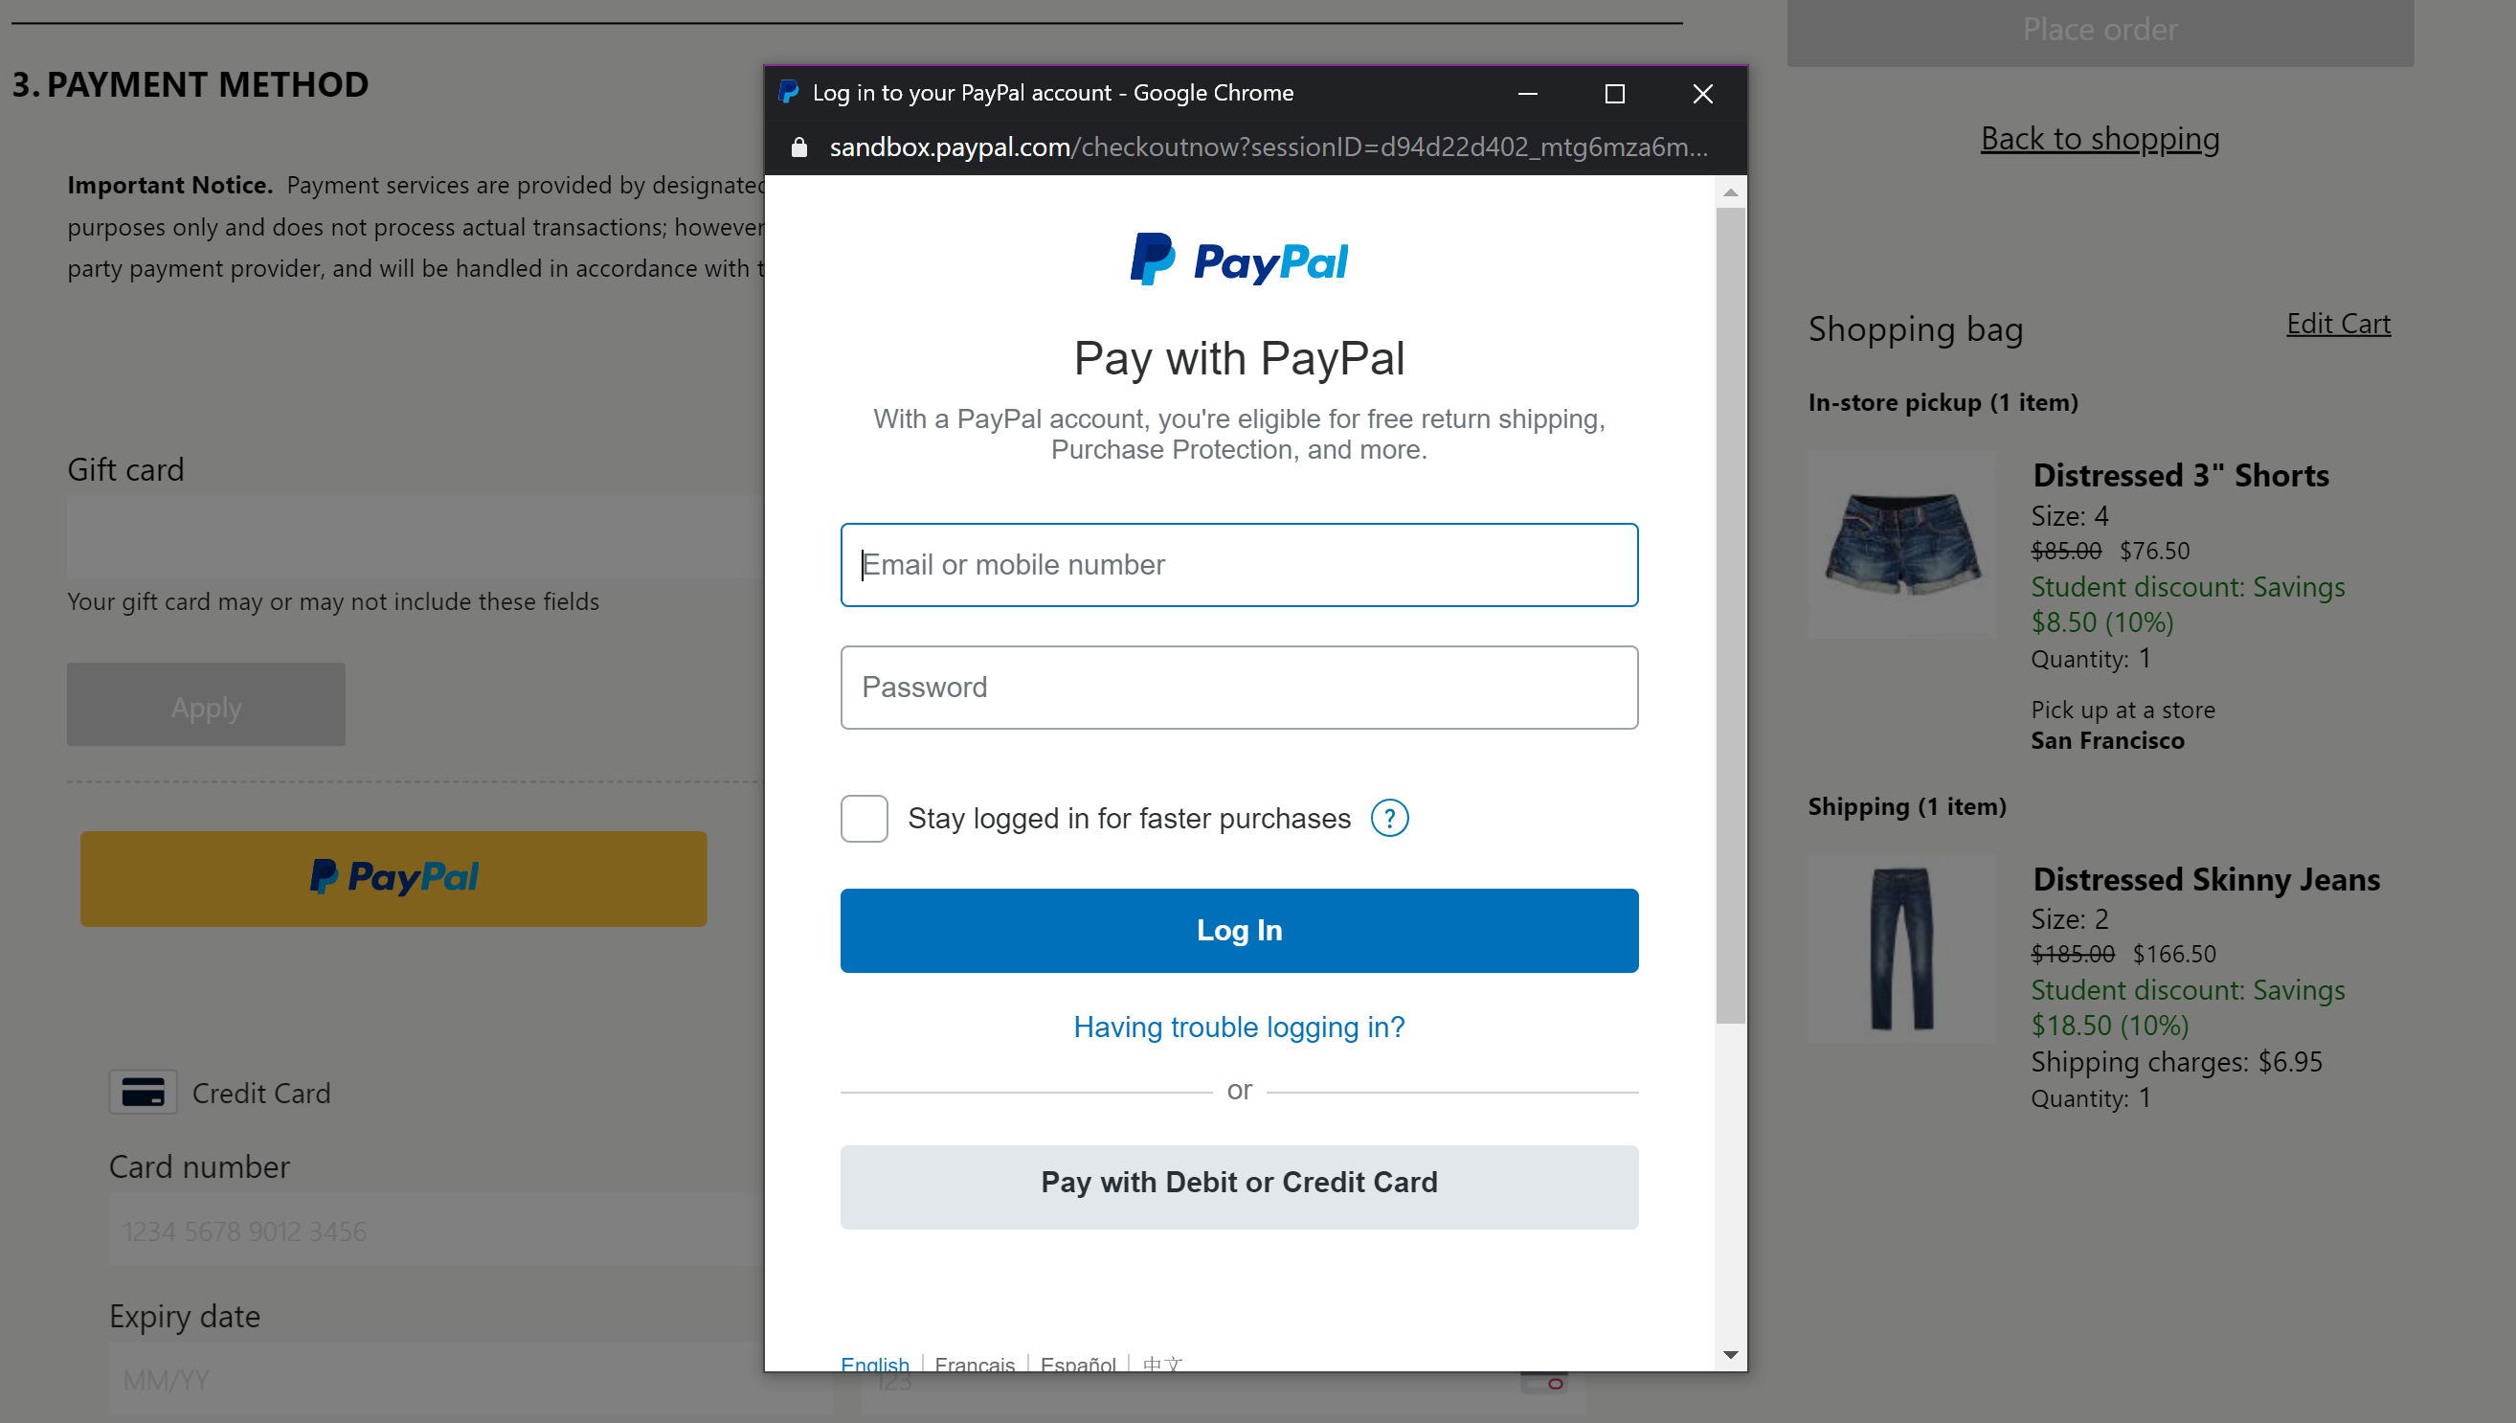
Task: Select the Back to shopping link
Action: 2100,137
